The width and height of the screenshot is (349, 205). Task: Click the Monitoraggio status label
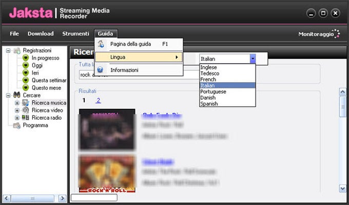coord(316,34)
